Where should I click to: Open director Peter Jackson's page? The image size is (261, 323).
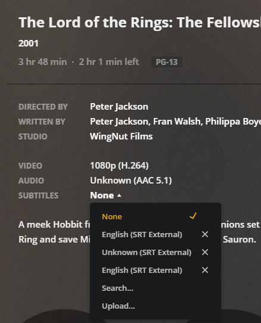(119, 107)
